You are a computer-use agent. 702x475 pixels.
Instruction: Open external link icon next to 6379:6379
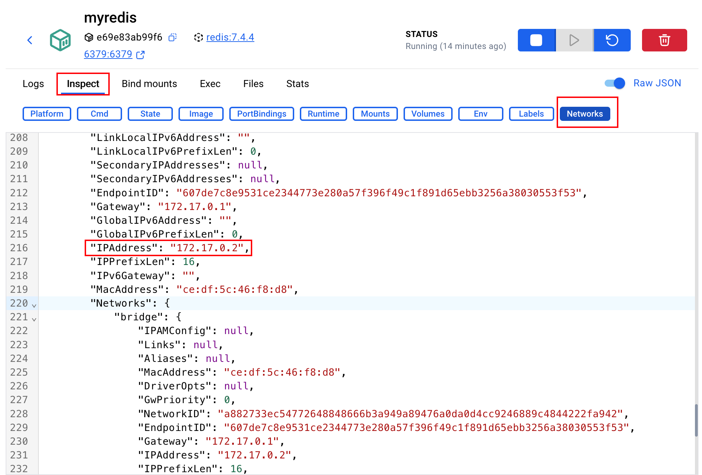pyautogui.click(x=140, y=55)
